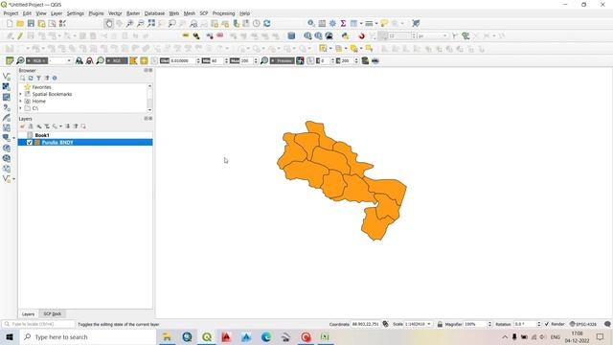Open the Scale dropdown in status bar
This screenshot has height=345, width=613.
coord(429,324)
